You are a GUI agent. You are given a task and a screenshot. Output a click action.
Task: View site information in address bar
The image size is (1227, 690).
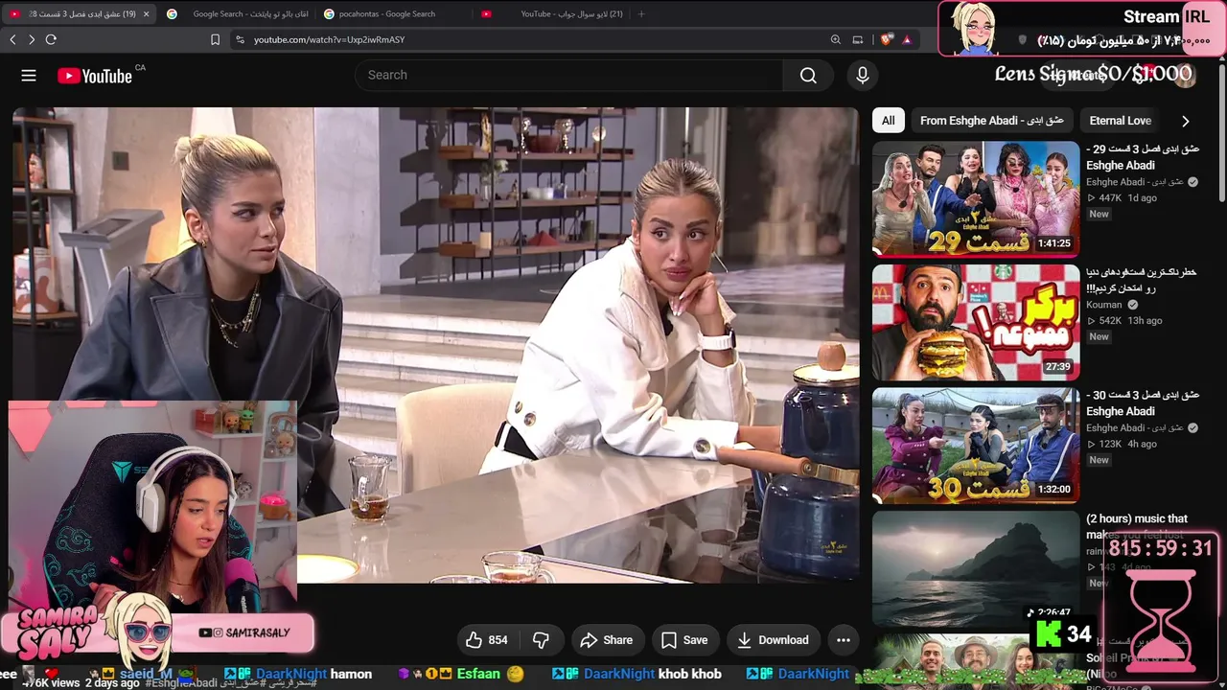(239, 39)
